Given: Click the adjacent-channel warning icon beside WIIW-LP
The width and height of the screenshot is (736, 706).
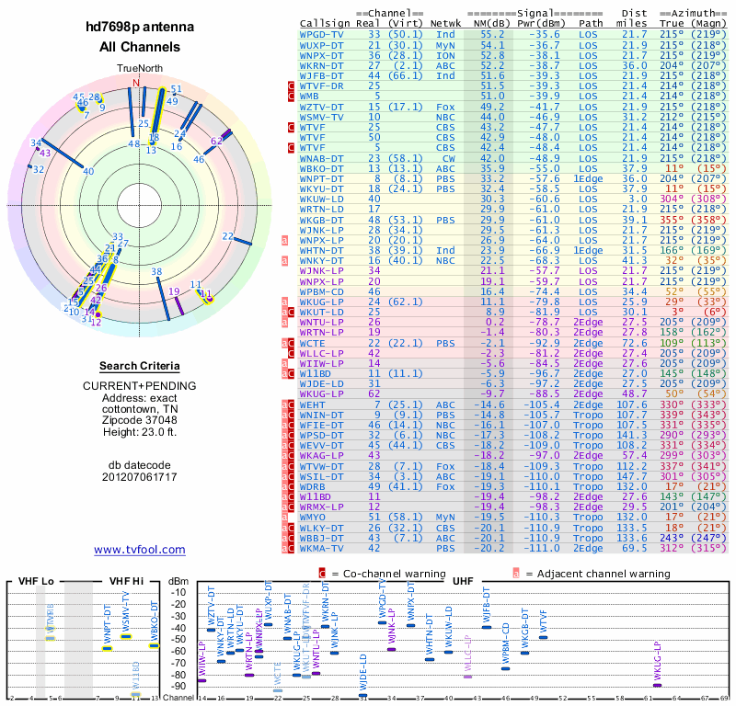Looking at the screenshot, I should coord(284,363).
